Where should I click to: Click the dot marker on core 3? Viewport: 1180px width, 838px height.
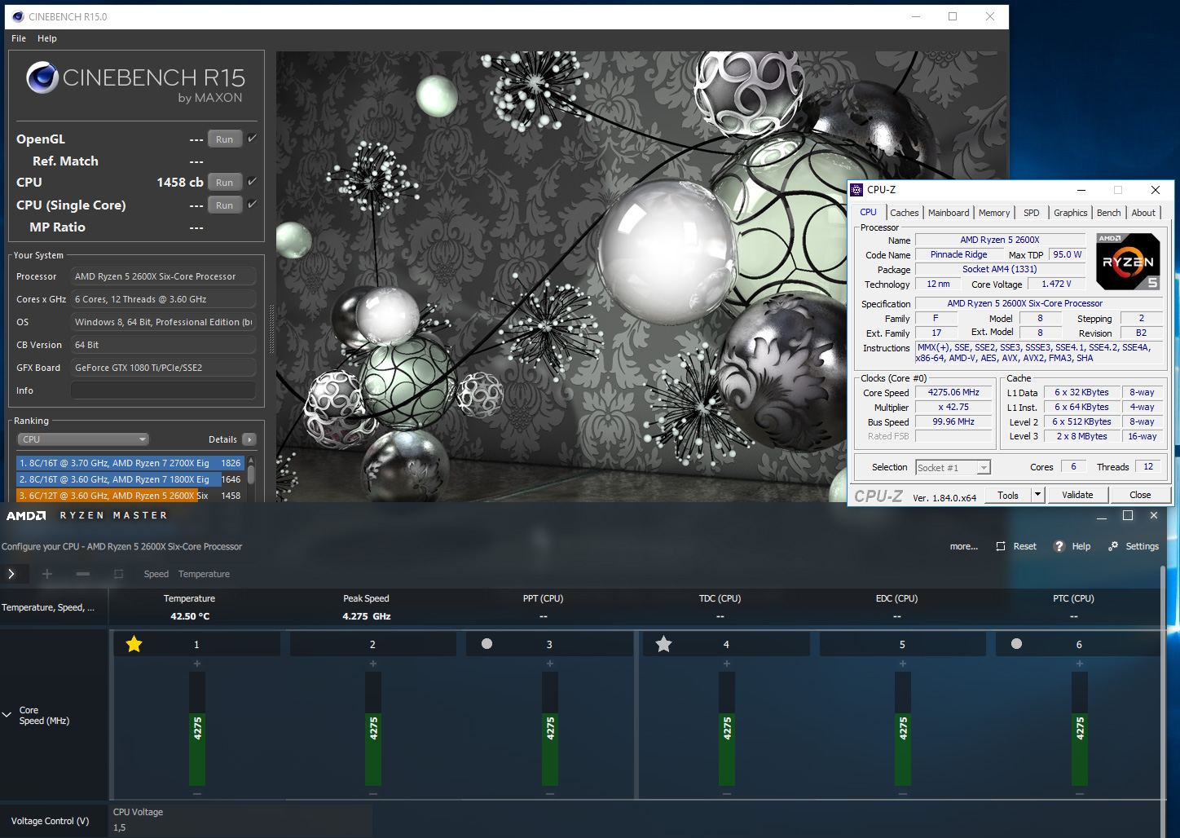click(487, 643)
